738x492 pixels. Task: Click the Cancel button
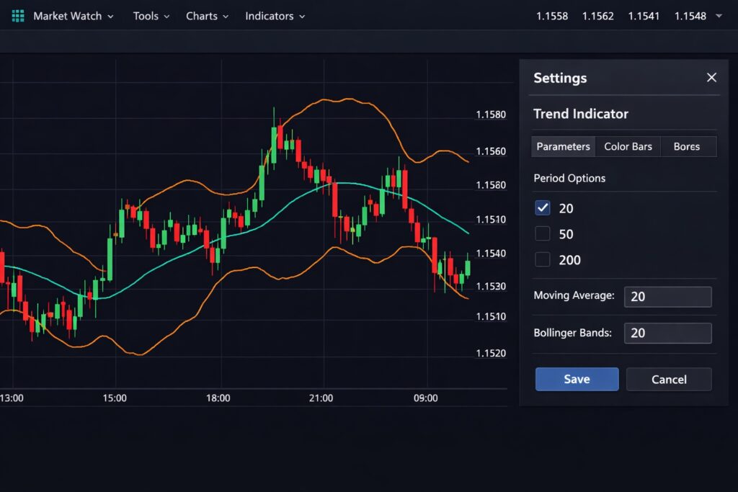(x=669, y=379)
